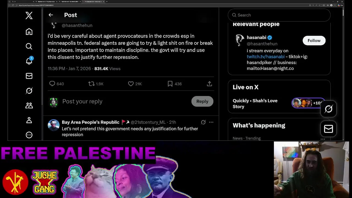Open Communities people icon in the sidebar

pyautogui.click(x=29, y=105)
